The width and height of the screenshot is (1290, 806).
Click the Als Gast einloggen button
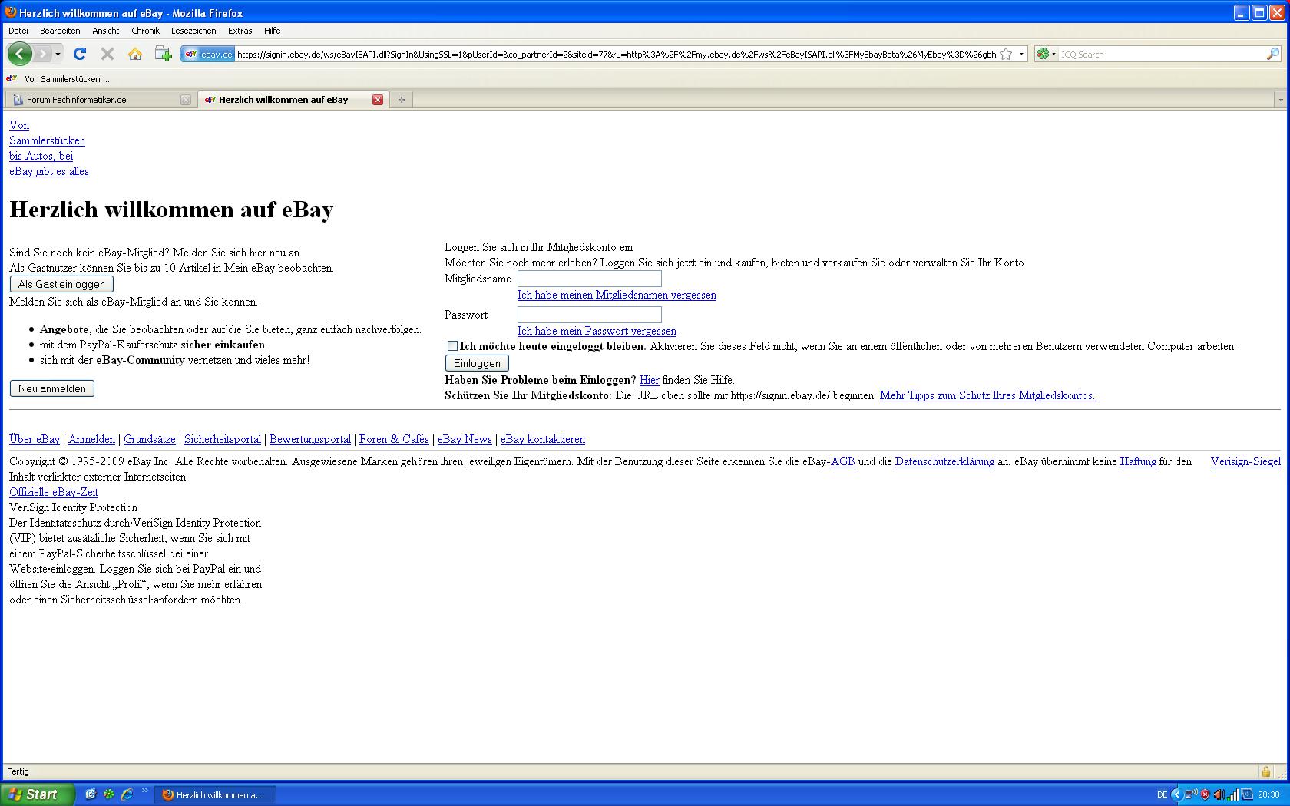click(61, 284)
